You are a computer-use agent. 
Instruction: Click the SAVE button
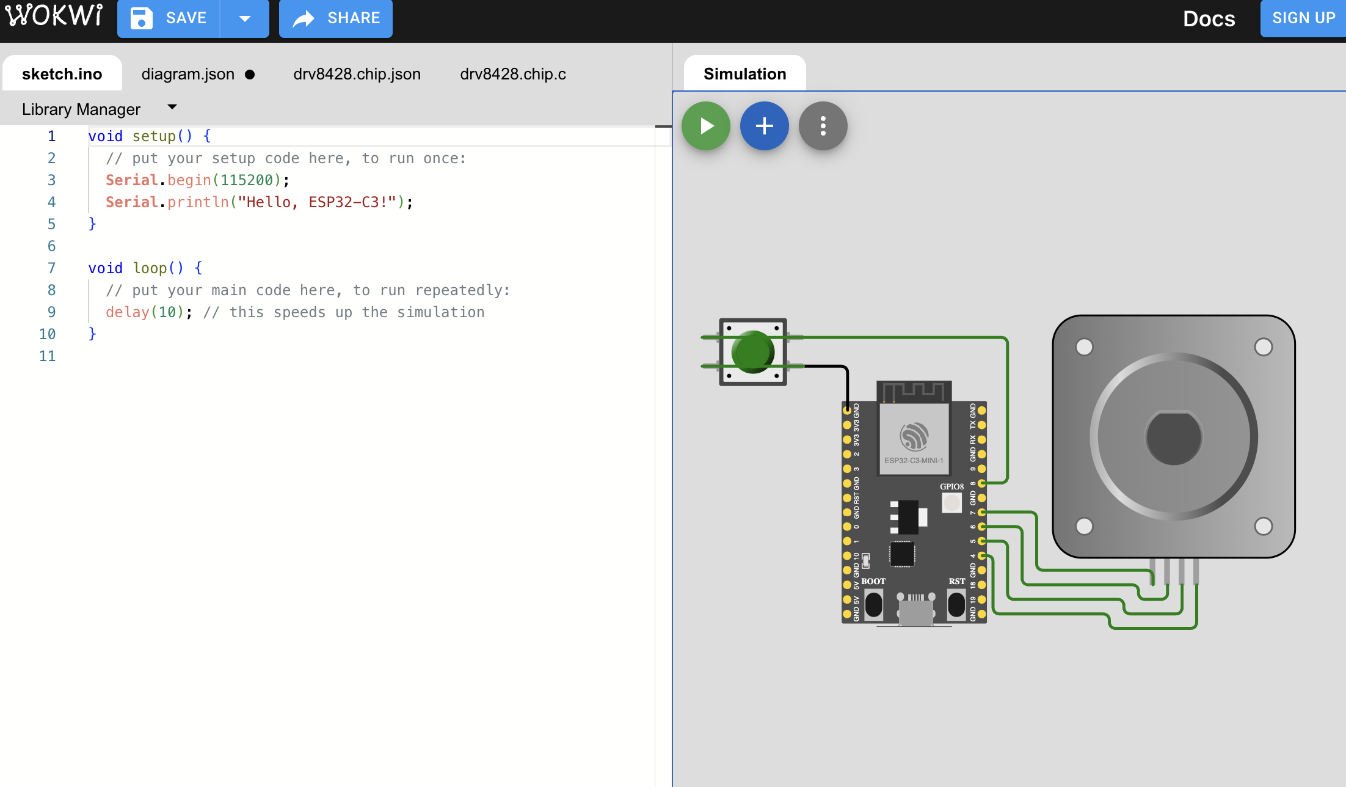[169, 18]
